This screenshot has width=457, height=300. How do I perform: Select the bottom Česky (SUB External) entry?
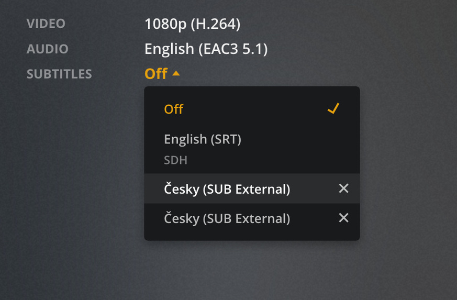click(227, 218)
